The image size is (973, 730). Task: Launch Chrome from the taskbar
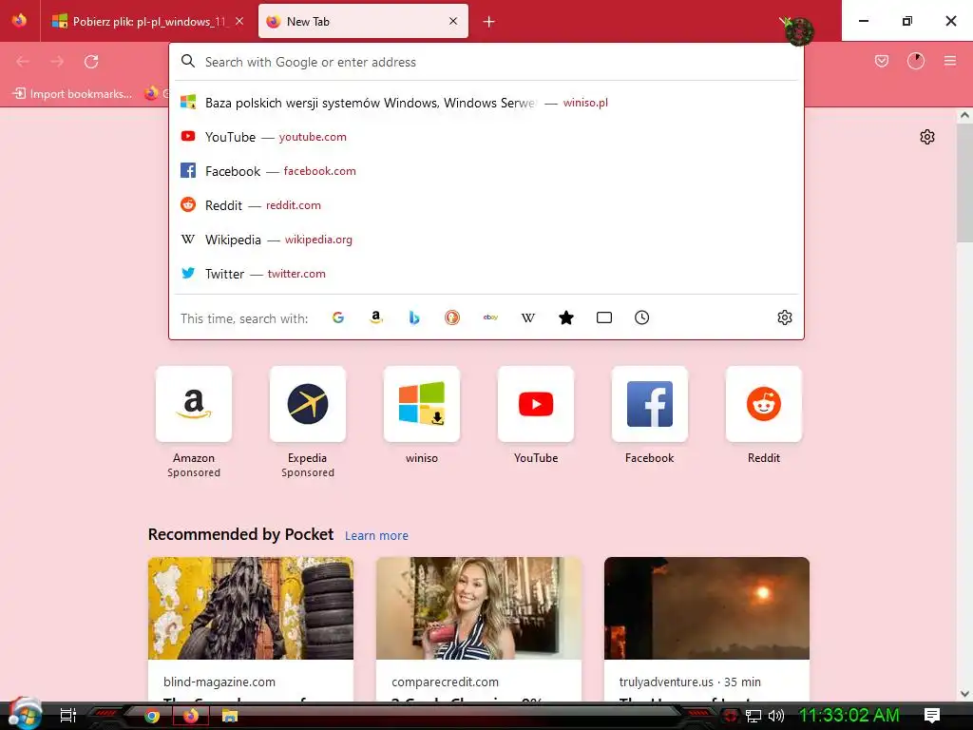pyautogui.click(x=152, y=717)
